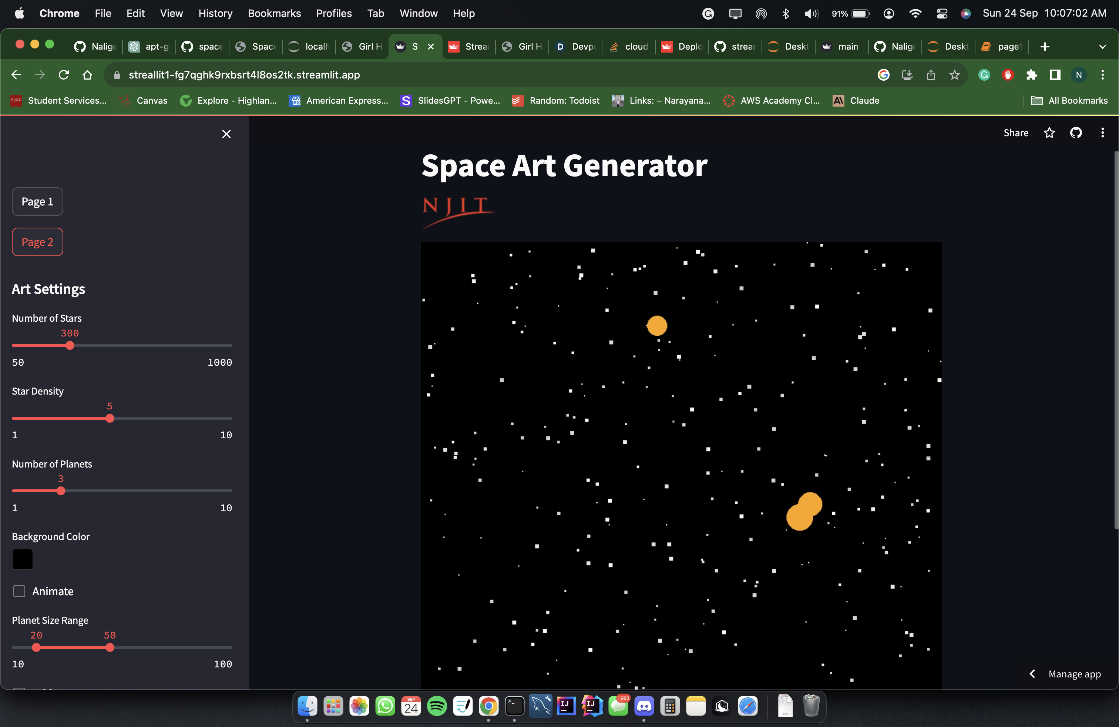Screen dimensions: 1119x727
Task: Open the Background Color swatch
Action: pyautogui.click(x=22, y=559)
